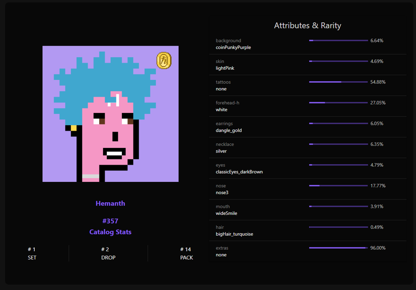Click the mouth rarity bar
The height and width of the screenshot is (290, 416).
(339, 206)
